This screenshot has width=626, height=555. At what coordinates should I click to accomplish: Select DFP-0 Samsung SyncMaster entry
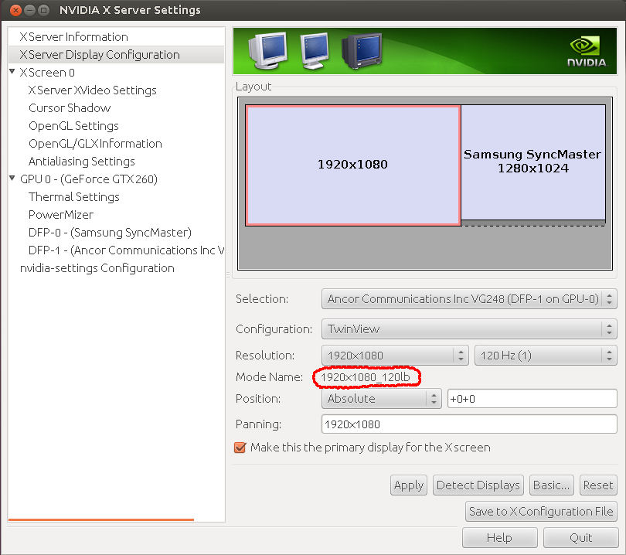coord(110,233)
